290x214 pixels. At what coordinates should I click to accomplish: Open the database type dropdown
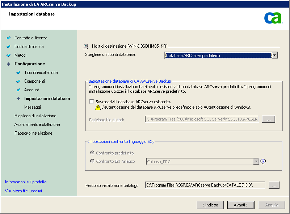(274, 55)
